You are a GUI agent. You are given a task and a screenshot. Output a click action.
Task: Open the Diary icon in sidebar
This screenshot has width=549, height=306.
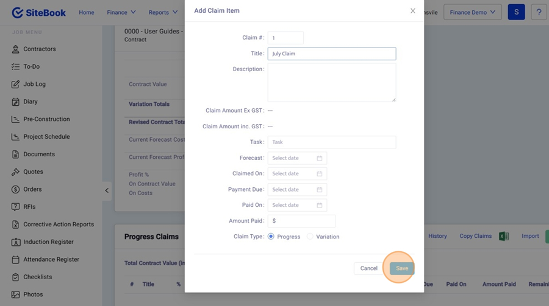pyautogui.click(x=15, y=102)
